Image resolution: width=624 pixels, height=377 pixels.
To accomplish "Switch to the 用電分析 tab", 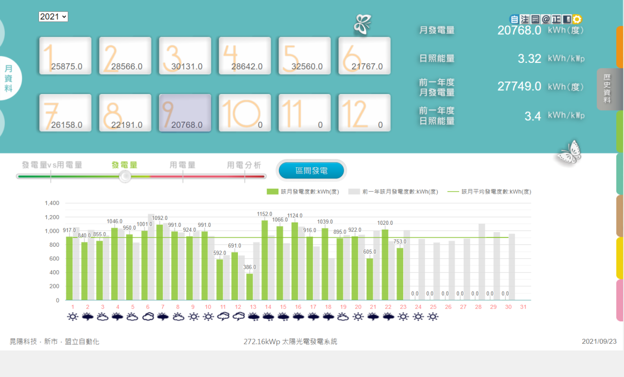I will click(x=244, y=165).
